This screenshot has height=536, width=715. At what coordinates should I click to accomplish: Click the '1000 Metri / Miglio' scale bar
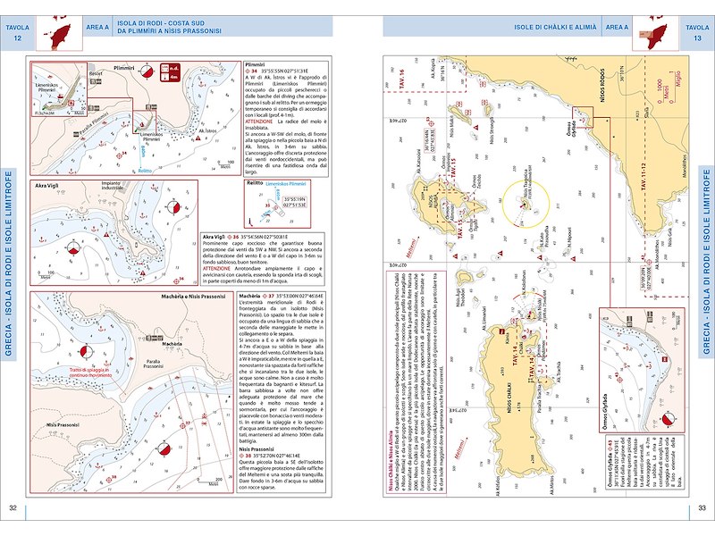coord(668,86)
